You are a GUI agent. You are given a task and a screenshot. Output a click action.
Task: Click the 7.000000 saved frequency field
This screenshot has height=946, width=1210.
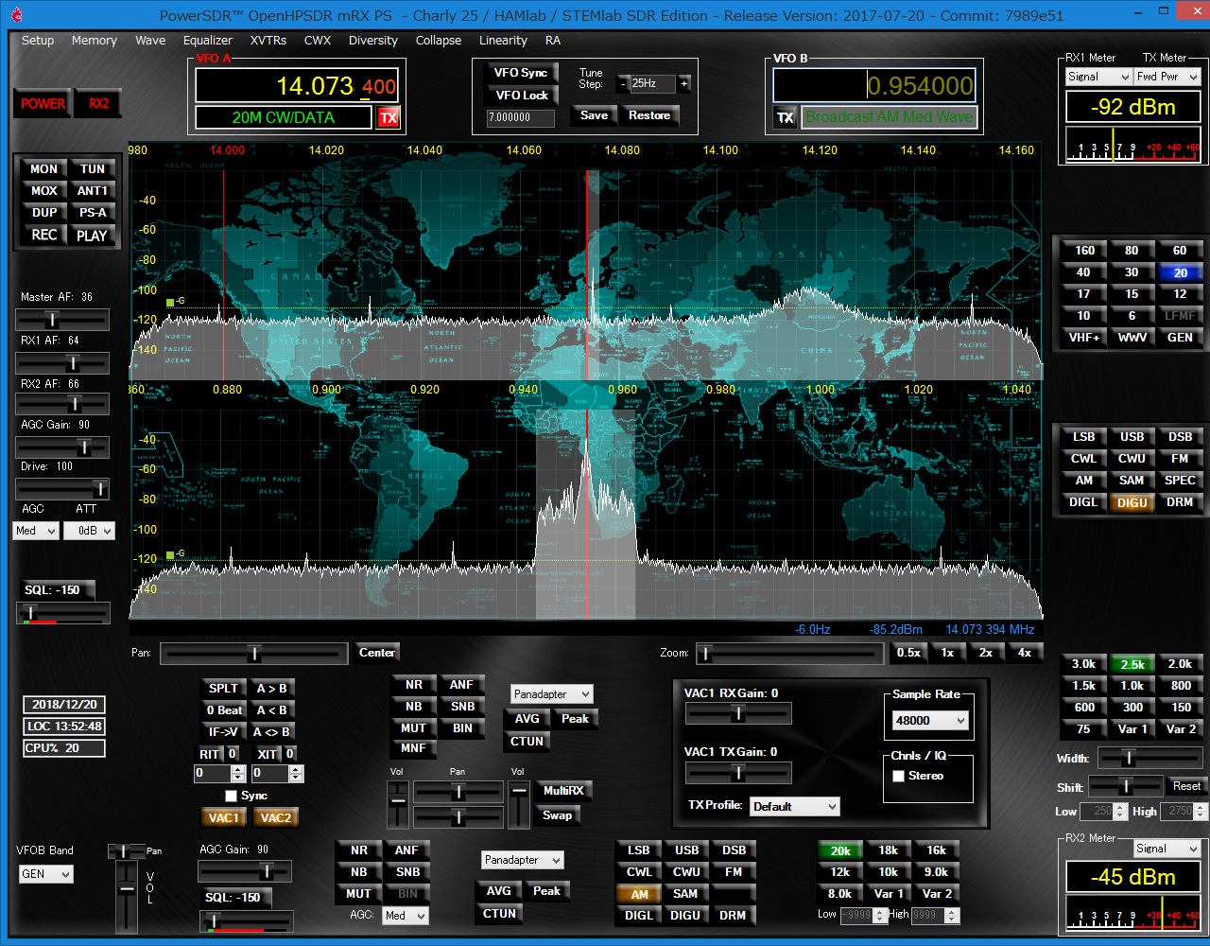[x=521, y=117]
